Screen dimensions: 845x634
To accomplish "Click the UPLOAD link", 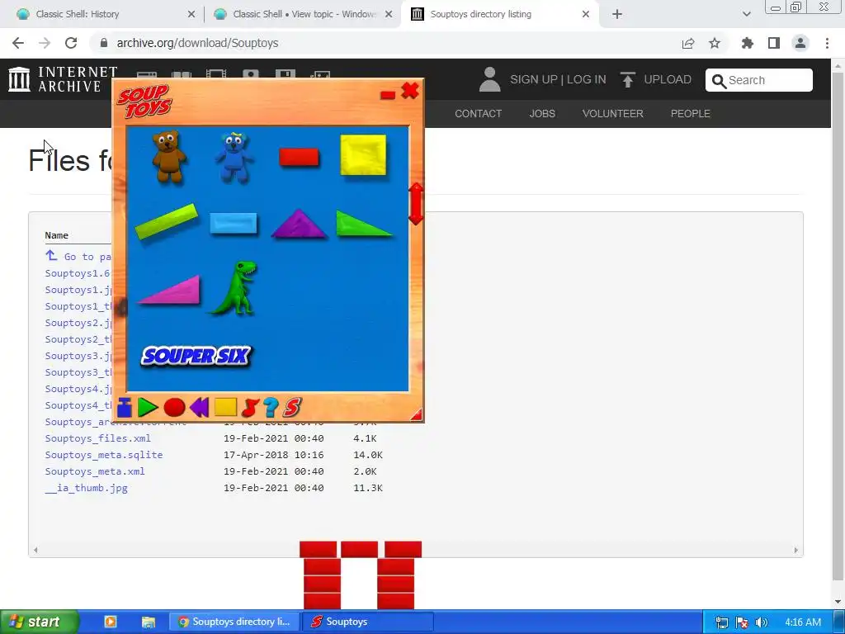I will coord(656,79).
